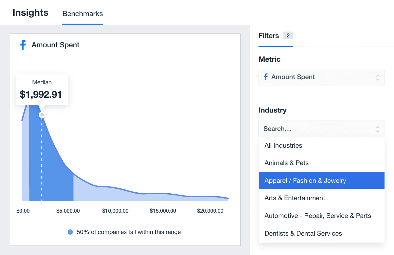Click the median marker dot on the curve
Viewport: 394px width, 255px height.
pyautogui.click(x=42, y=115)
